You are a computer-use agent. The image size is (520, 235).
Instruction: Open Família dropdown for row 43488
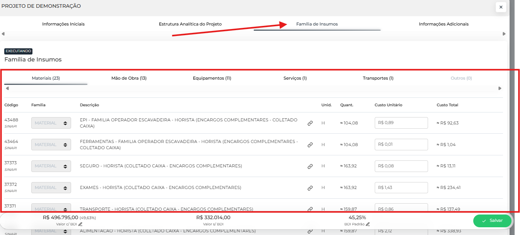(x=51, y=123)
